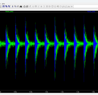Click the Copy toolbar icon

(x=15, y=6)
